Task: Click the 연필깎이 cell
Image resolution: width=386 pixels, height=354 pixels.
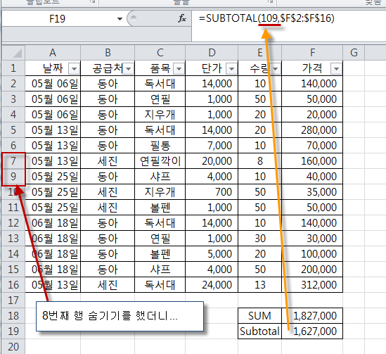Action: pyautogui.click(x=160, y=161)
